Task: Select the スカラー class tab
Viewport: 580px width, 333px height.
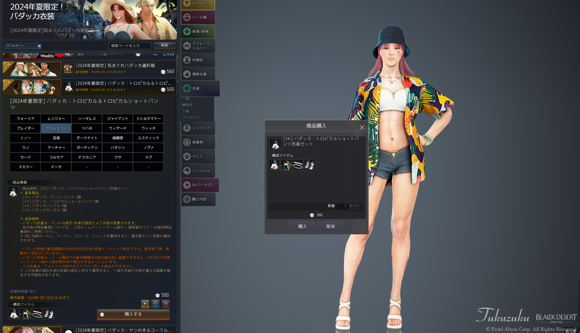Action: pos(26,167)
